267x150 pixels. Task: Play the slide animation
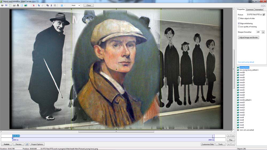[231, 140]
